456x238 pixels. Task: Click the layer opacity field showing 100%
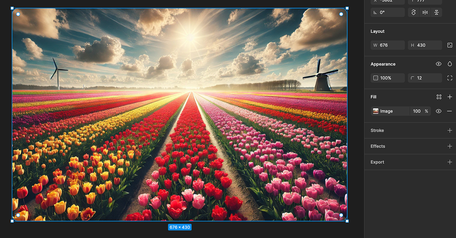pos(388,78)
